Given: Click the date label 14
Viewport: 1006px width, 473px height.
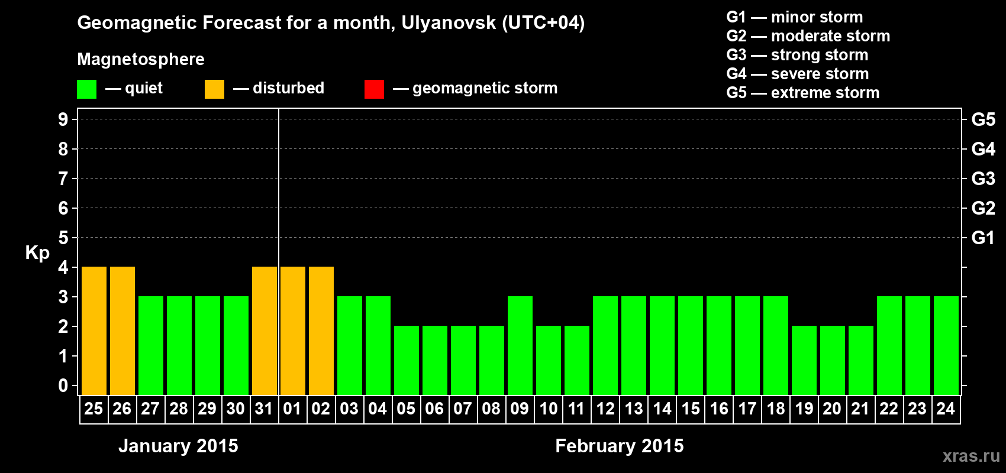Looking at the screenshot, I should click(x=662, y=409).
